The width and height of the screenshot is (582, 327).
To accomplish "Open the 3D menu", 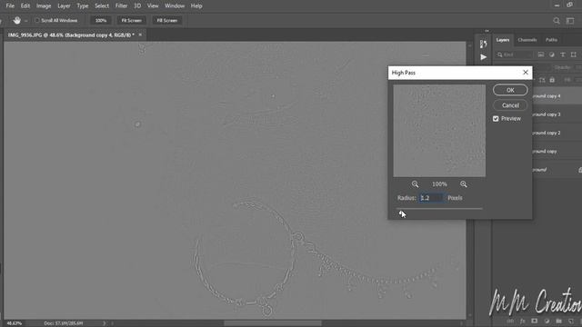I will click(137, 6).
